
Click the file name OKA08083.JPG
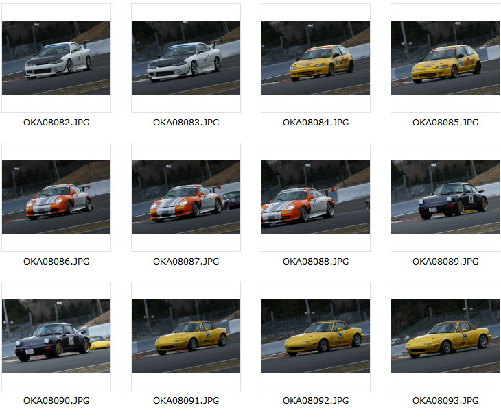pyautogui.click(x=186, y=123)
